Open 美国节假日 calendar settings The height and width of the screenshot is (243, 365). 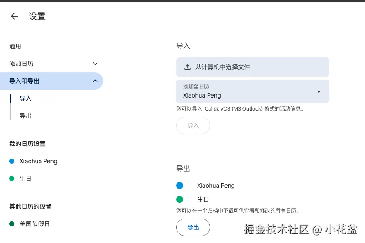point(35,224)
